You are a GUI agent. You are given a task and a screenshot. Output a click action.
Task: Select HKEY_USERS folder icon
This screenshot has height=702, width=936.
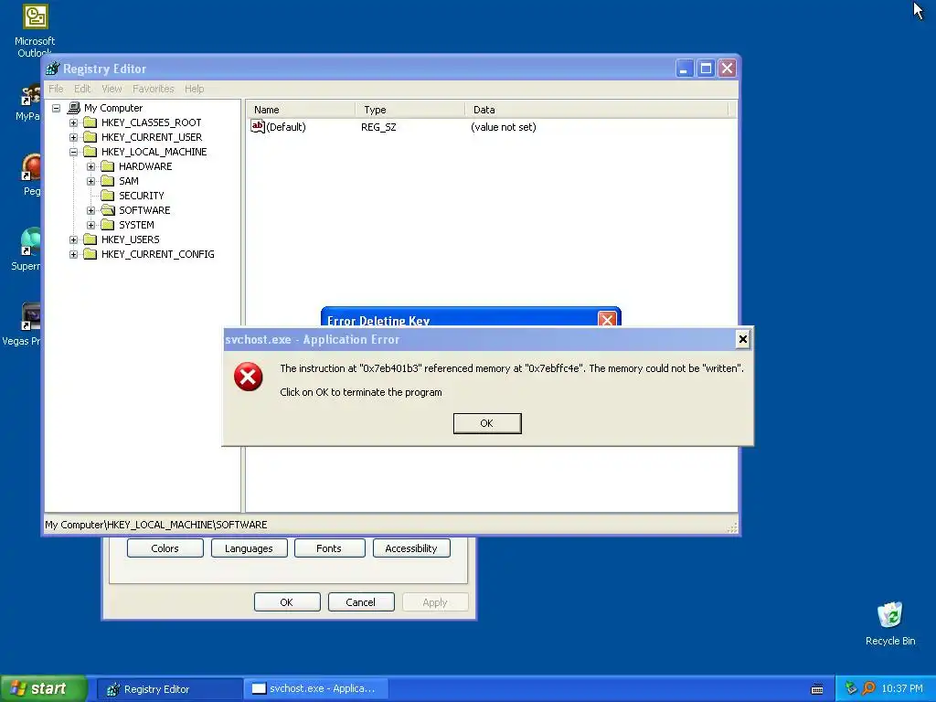click(90, 239)
